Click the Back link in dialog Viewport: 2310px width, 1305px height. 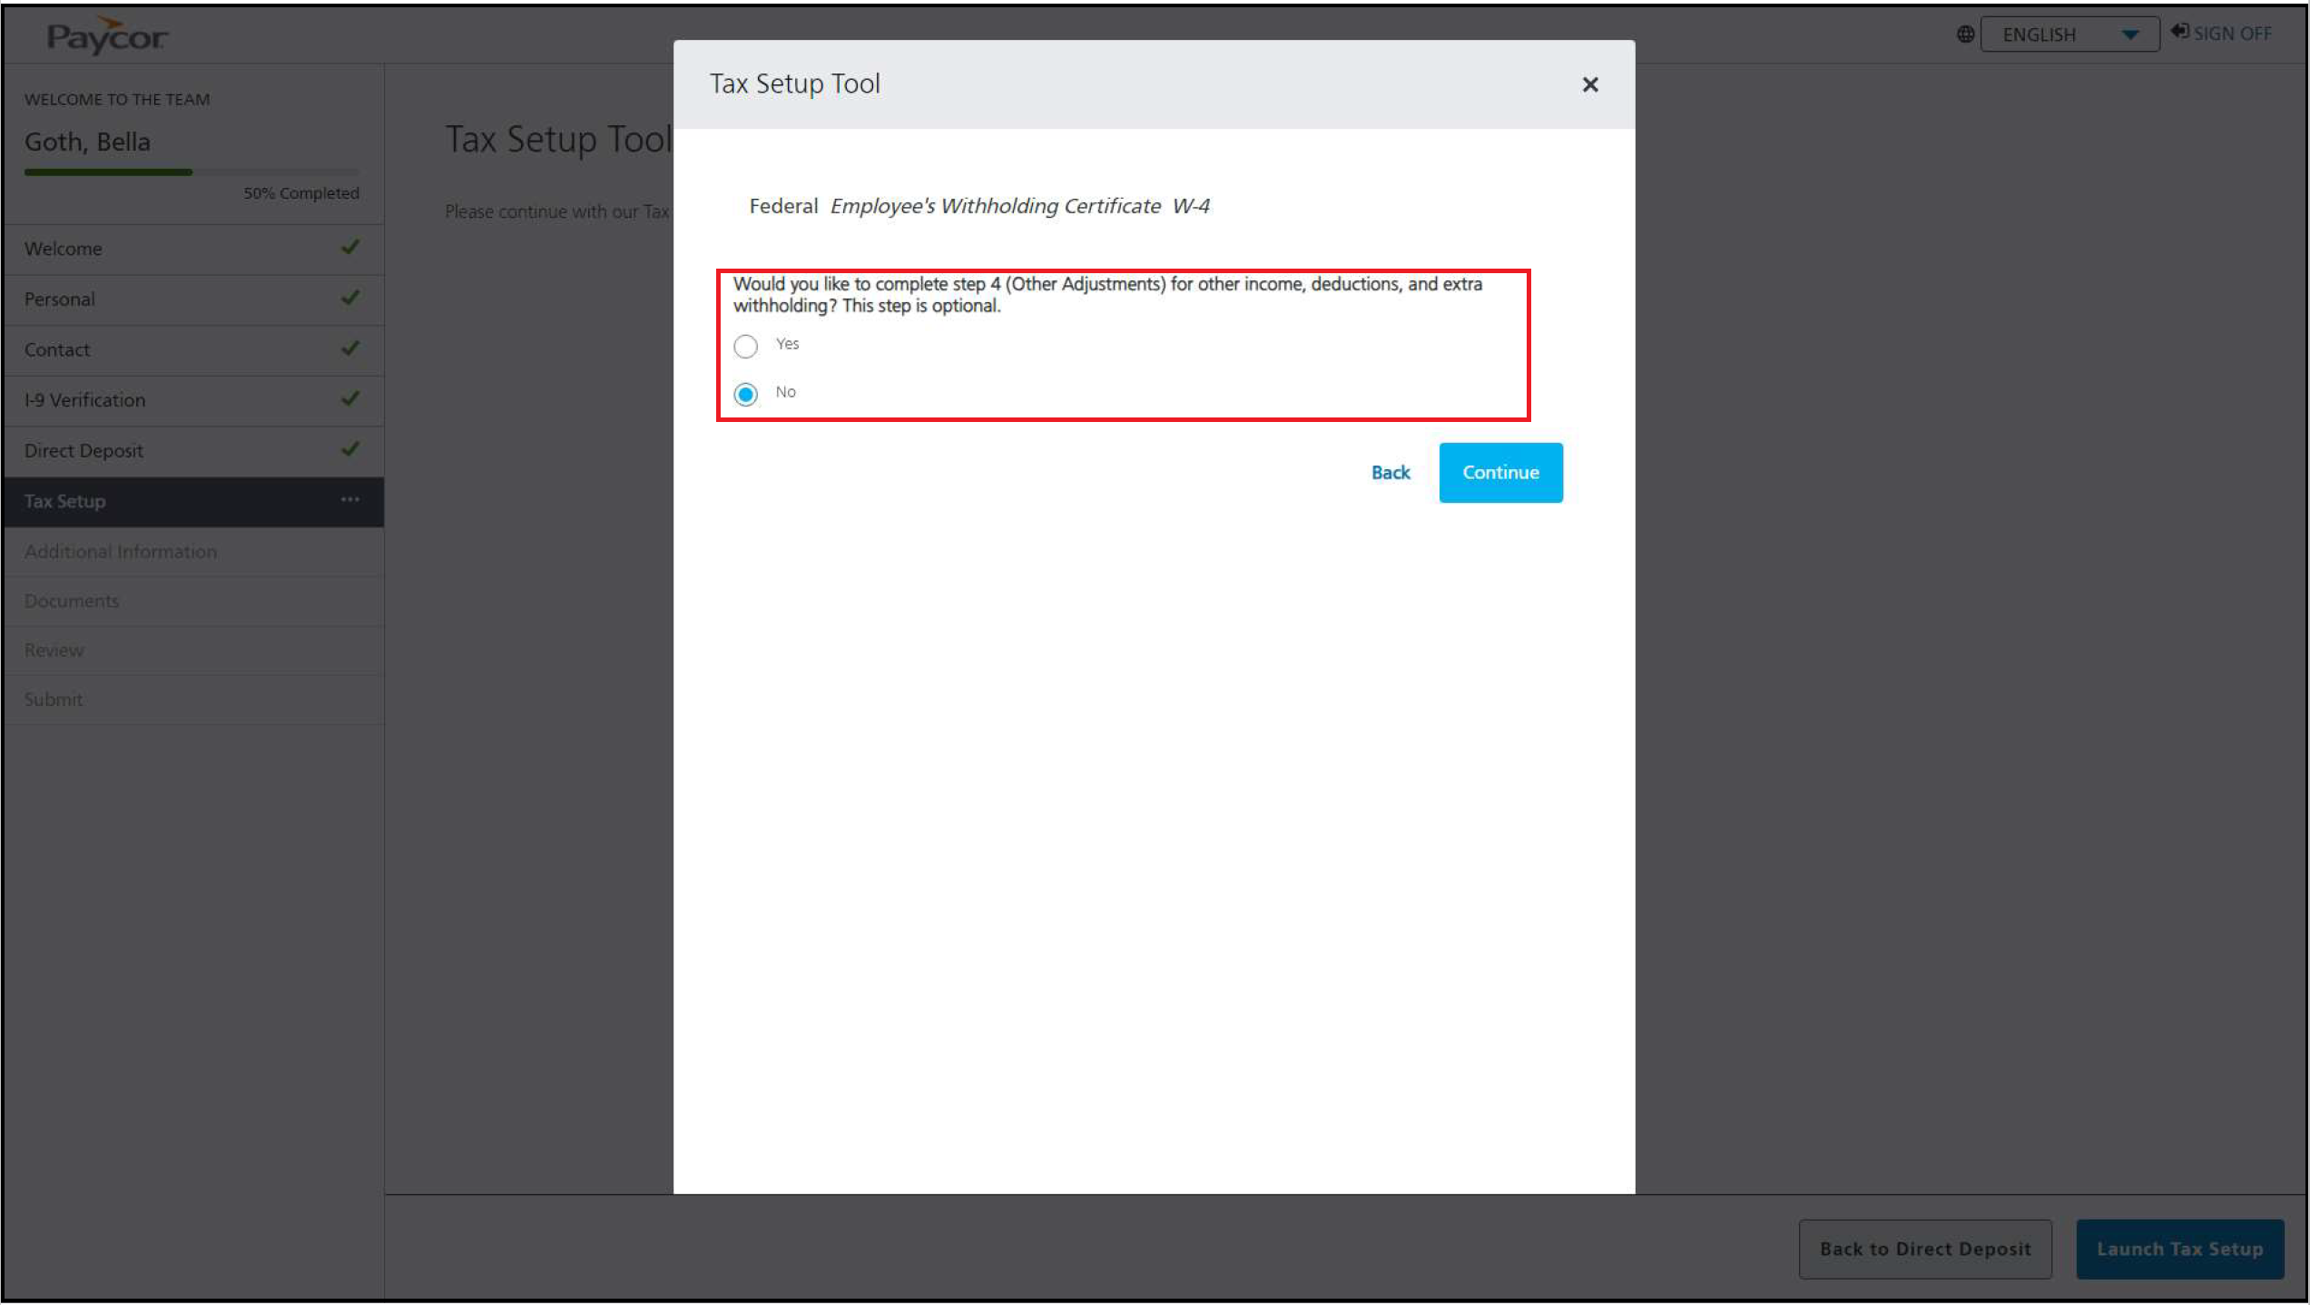[x=1390, y=472]
